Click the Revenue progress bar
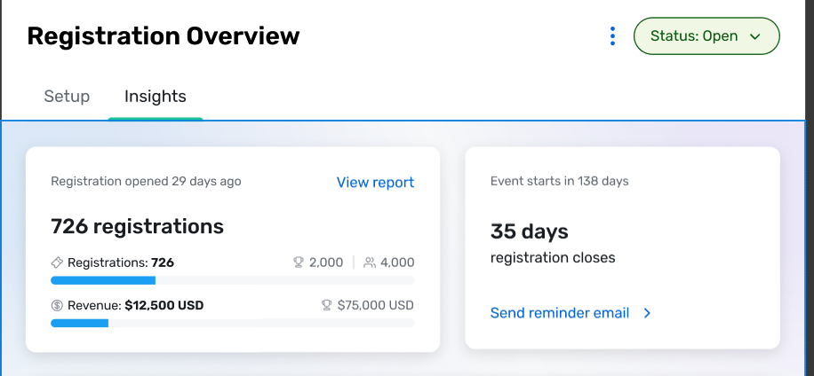Viewport: 814px width, 376px height. pos(233,323)
